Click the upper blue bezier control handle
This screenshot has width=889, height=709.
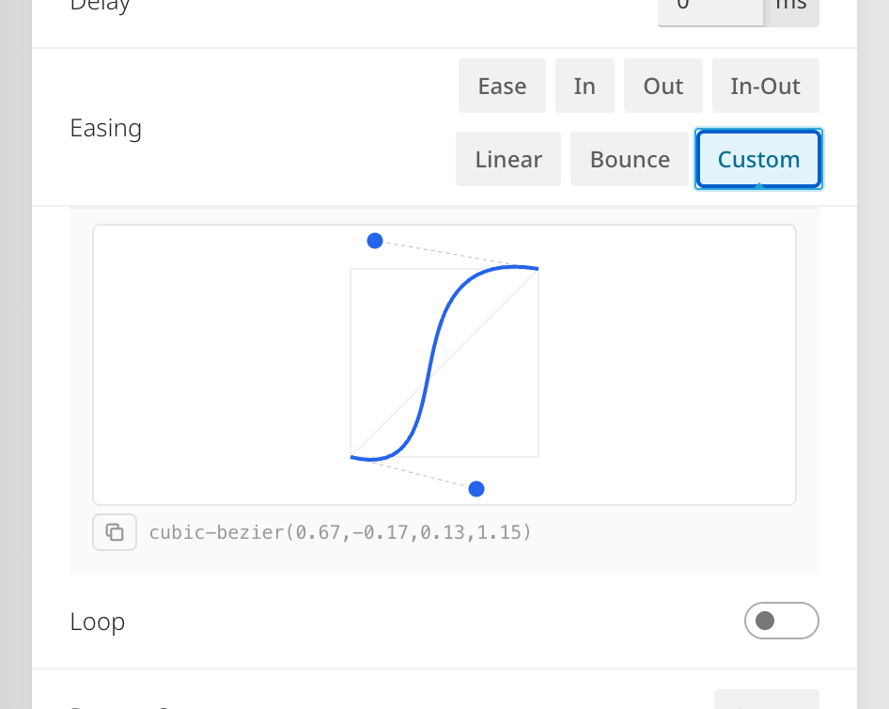375,241
